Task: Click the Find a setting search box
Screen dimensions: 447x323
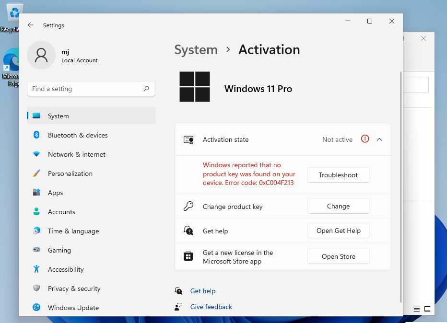Action: point(91,89)
